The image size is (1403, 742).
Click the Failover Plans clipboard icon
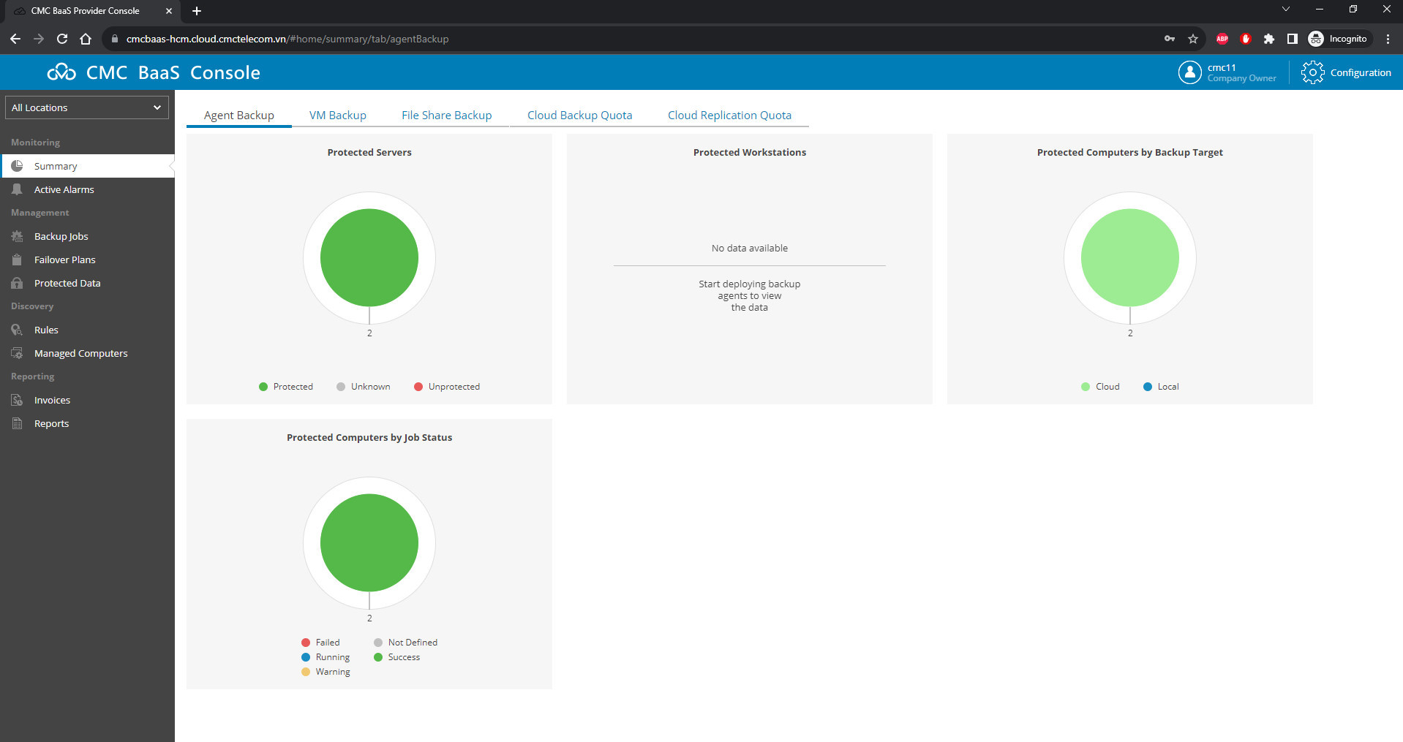pos(17,260)
